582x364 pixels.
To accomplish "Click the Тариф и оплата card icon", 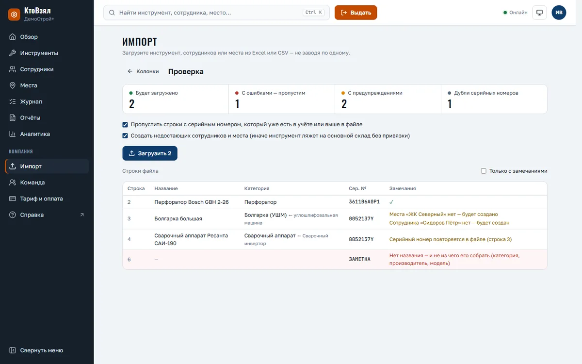I will [13, 199].
